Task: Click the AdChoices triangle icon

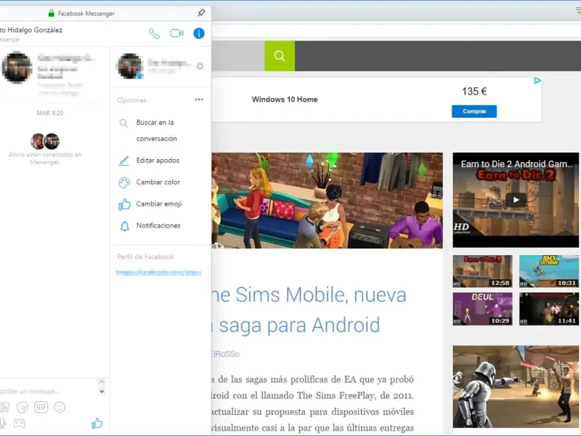Action: [537, 81]
